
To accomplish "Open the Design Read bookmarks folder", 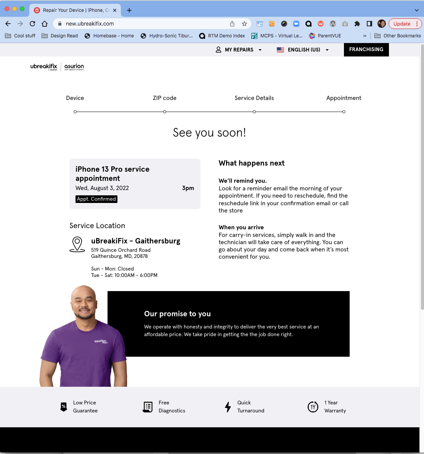I will pos(59,36).
